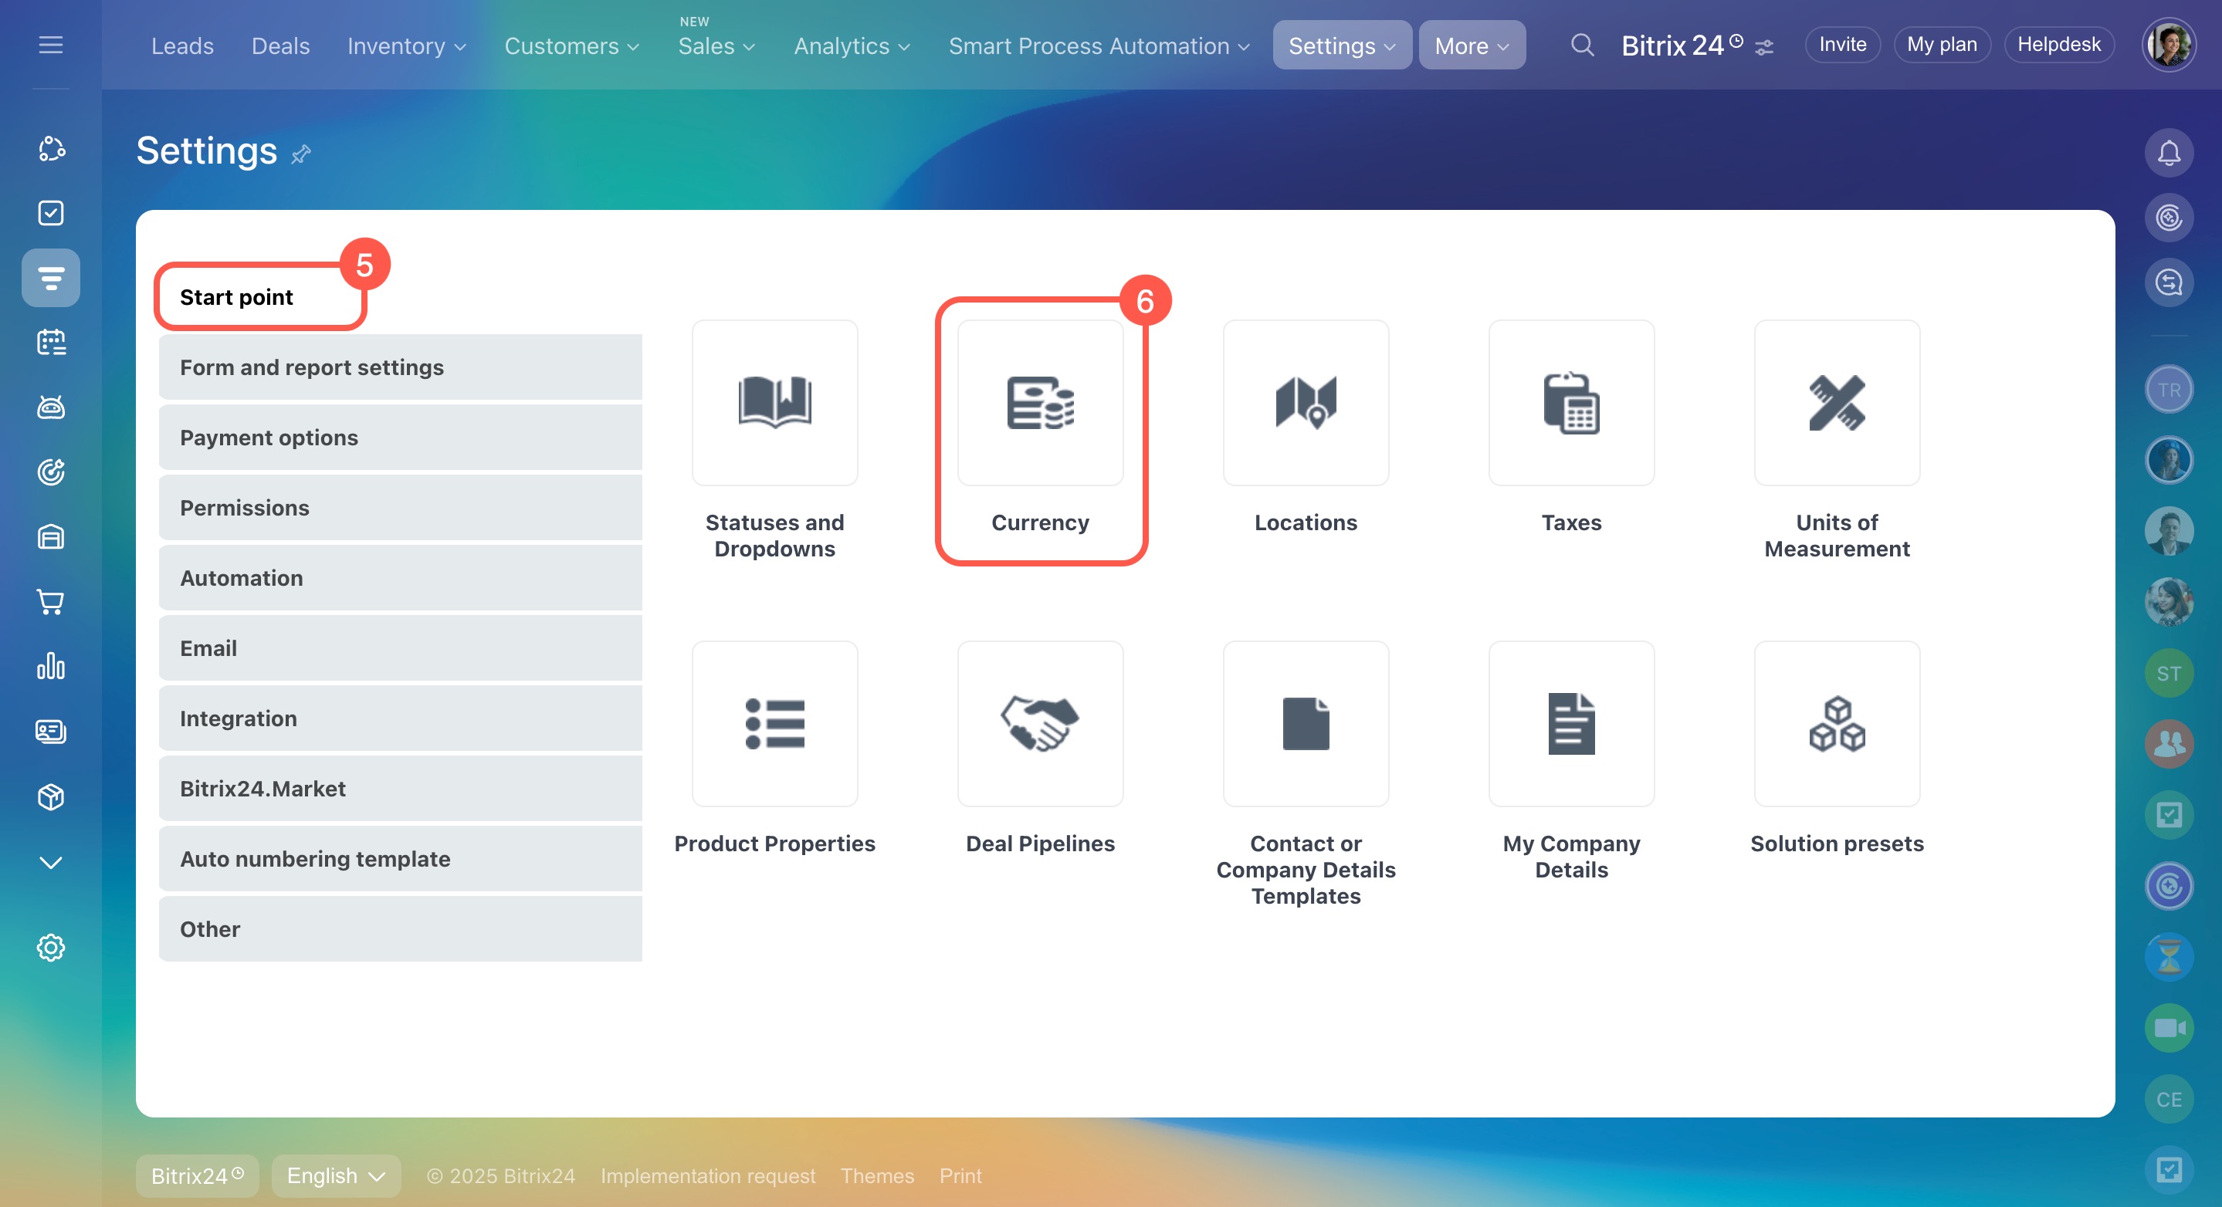Open the Taxes calculator icon
The image size is (2222, 1207).
pyautogui.click(x=1570, y=404)
